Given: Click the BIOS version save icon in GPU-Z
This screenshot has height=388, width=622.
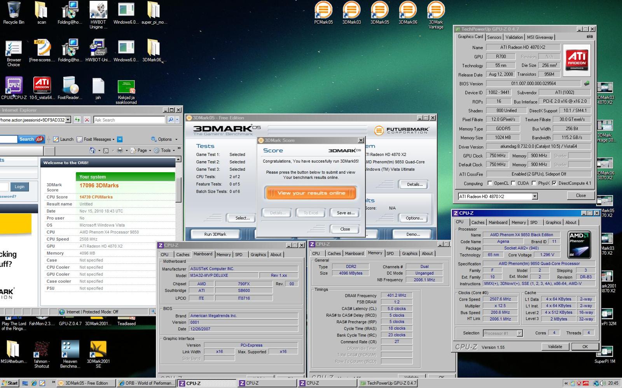Looking at the screenshot, I should [587, 83].
